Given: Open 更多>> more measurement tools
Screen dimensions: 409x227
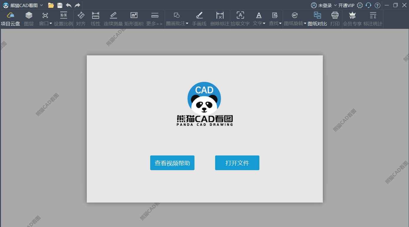Looking at the screenshot, I should [155, 19].
